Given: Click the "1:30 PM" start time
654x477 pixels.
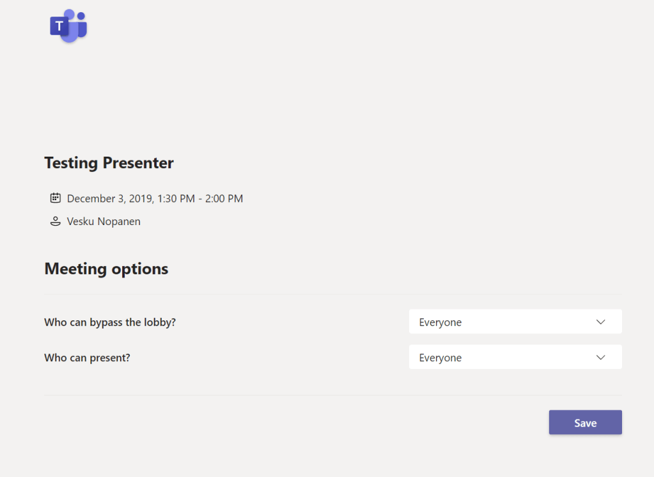Looking at the screenshot, I should 175,199.
